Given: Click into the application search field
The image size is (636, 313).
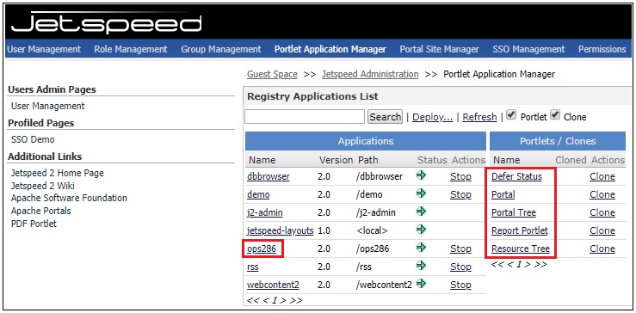Looking at the screenshot, I should pyautogui.click(x=305, y=117).
